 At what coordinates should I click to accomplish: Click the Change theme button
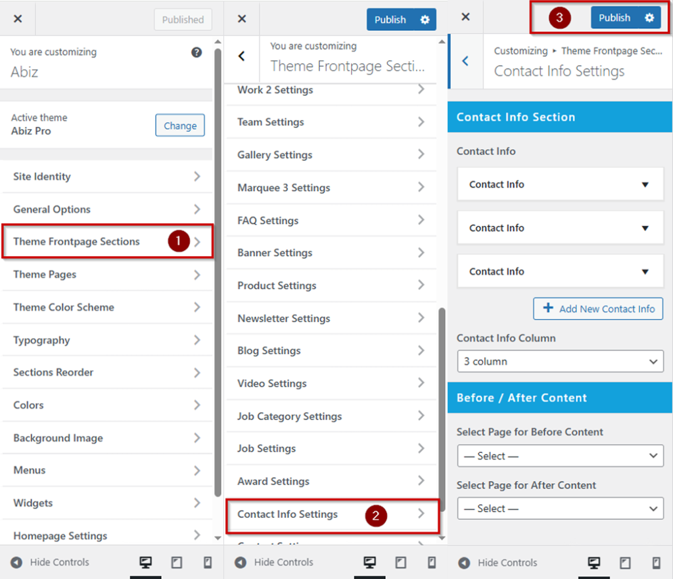pyautogui.click(x=180, y=125)
